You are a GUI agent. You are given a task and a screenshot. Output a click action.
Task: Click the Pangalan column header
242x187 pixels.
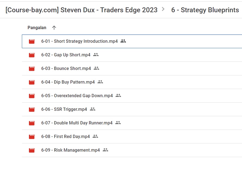37,28
